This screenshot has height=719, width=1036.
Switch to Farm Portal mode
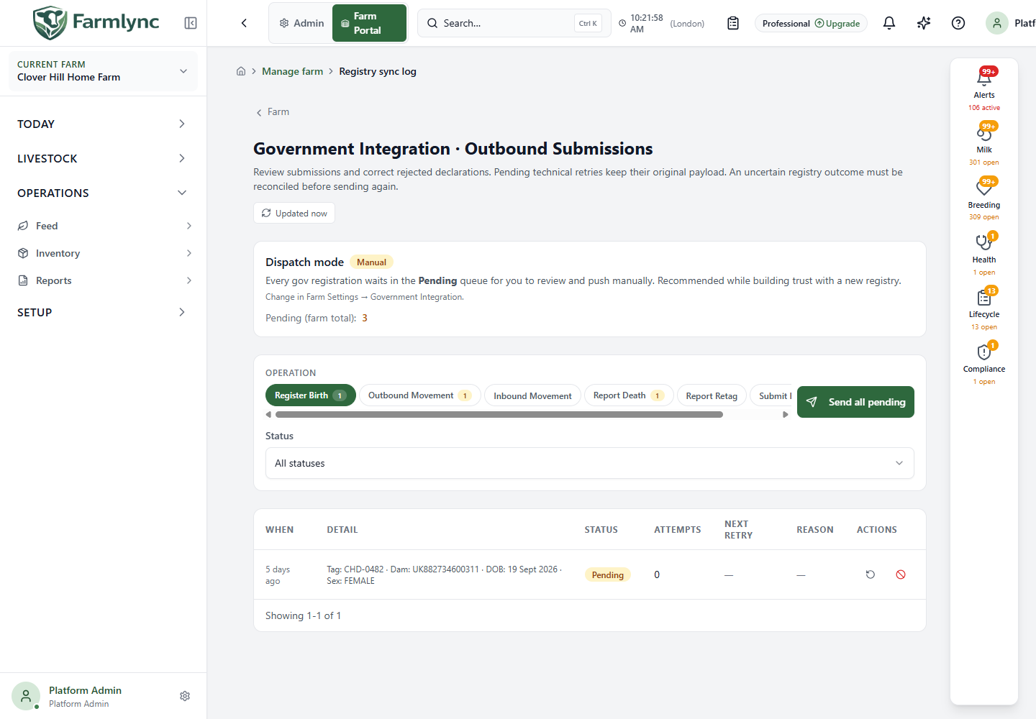coord(369,23)
